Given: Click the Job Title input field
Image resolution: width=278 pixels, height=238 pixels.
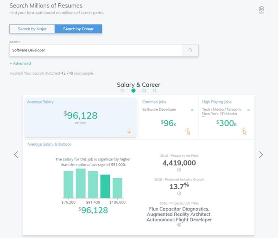Looking at the screenshot, I should [96, 50].
